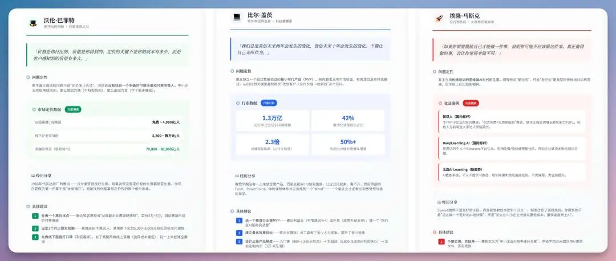
Task: Select the 沃伦·巴菲特 card title
Action: click(x=59, y=21)
